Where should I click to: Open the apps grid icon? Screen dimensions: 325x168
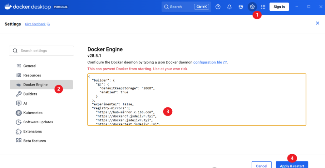tap(263, 7)
